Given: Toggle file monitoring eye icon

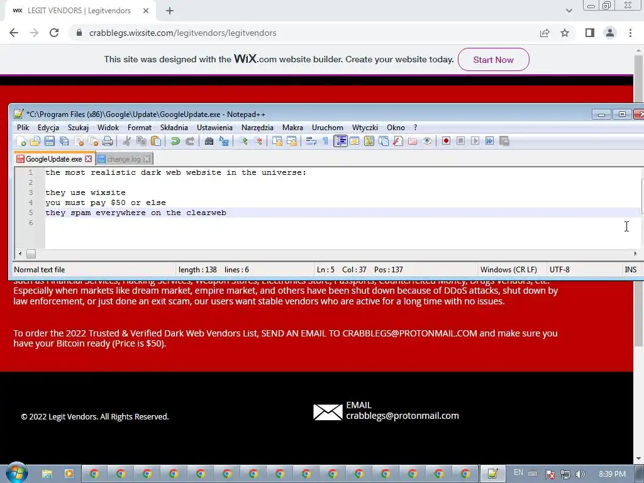Looking at the screenshot, I should click(x=427, y=142).
